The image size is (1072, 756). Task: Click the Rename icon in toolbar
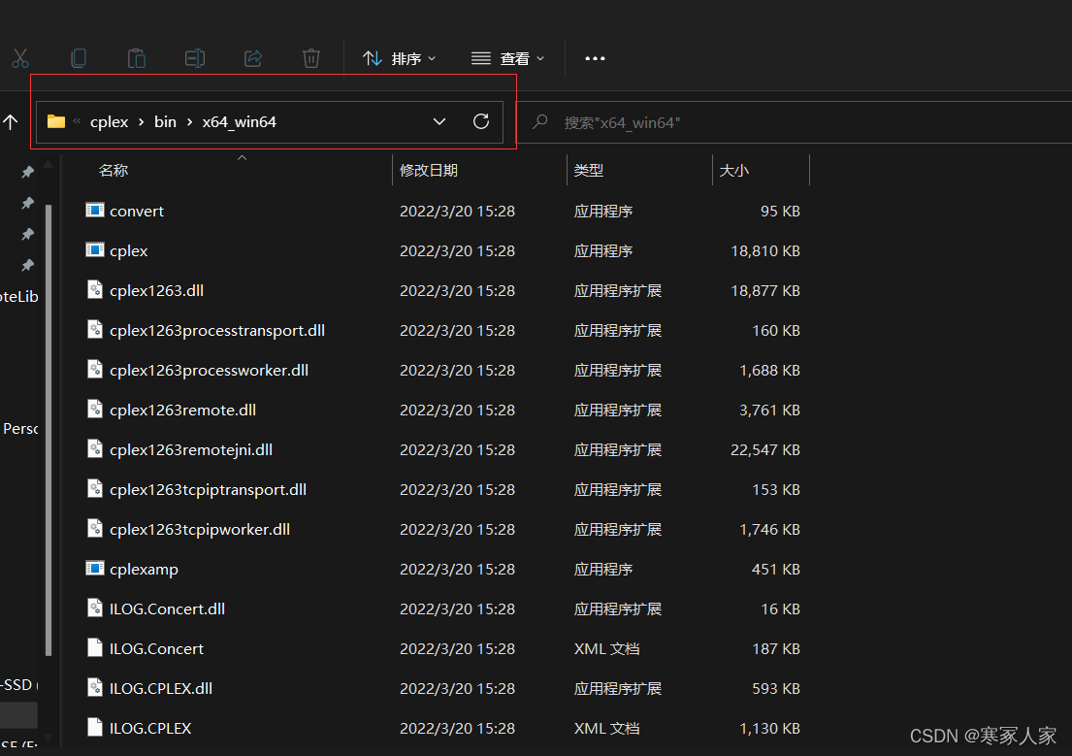click(x=195, y=58)
